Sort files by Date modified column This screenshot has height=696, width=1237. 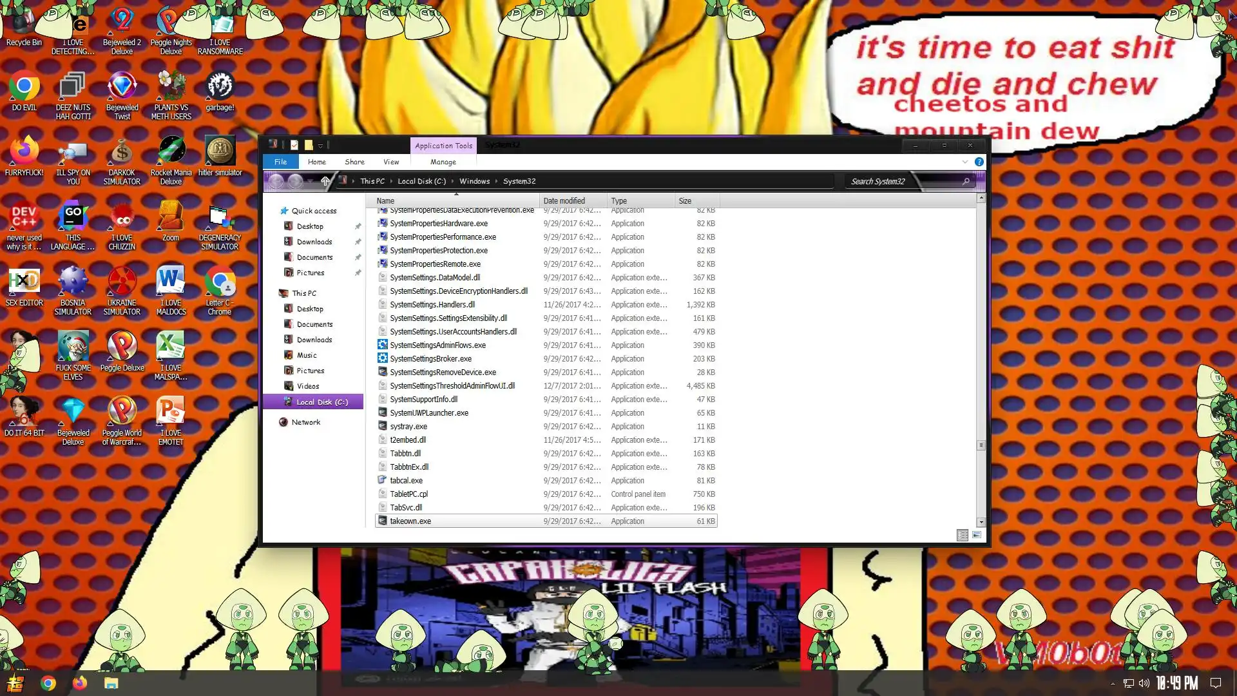pos(564,200)
